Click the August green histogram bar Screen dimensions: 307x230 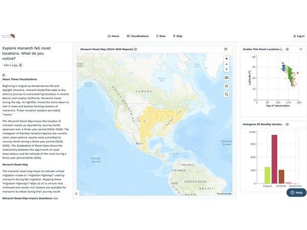(x=267, y=175)
